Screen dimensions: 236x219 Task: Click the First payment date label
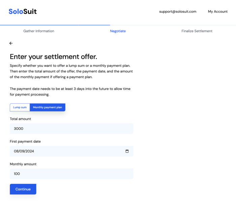pyautogui.click(x=25, y=141)
